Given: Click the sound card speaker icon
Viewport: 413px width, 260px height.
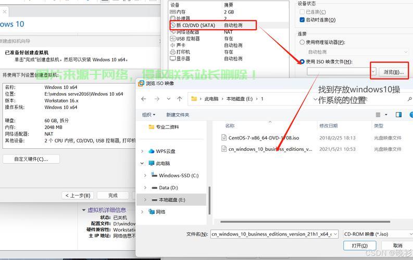Looking at the screenshot, I should click(x=173, y=45).
